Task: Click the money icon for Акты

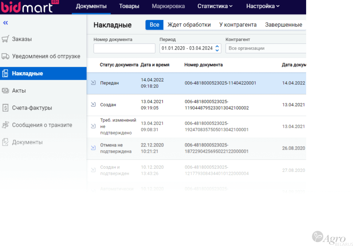Action: click(6, 91)
